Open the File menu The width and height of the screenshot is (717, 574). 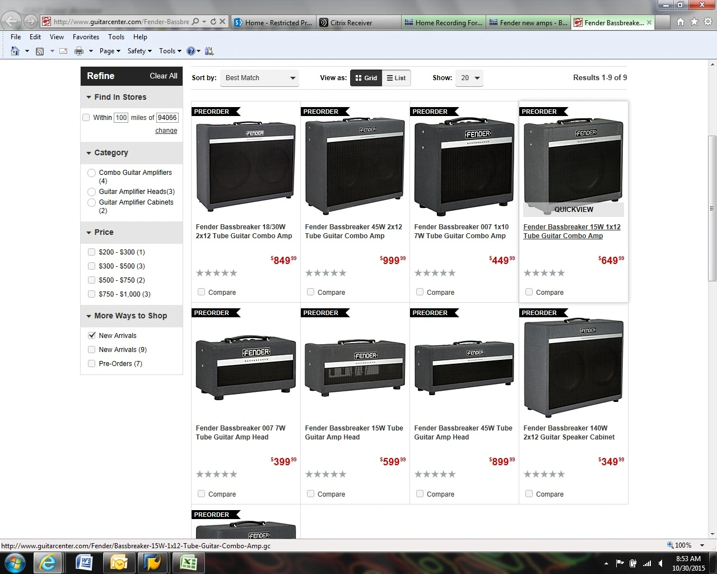tap(16, 37)
